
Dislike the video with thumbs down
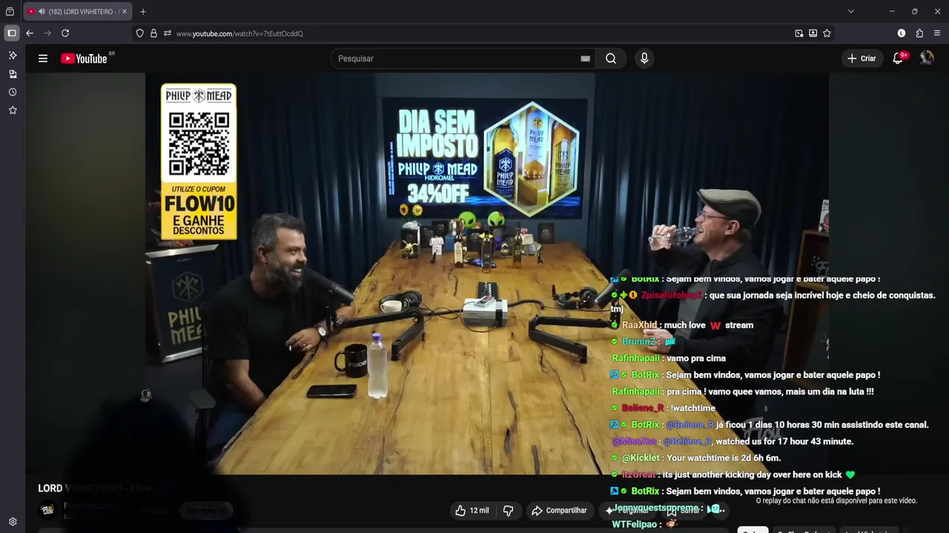click(509, 511)
